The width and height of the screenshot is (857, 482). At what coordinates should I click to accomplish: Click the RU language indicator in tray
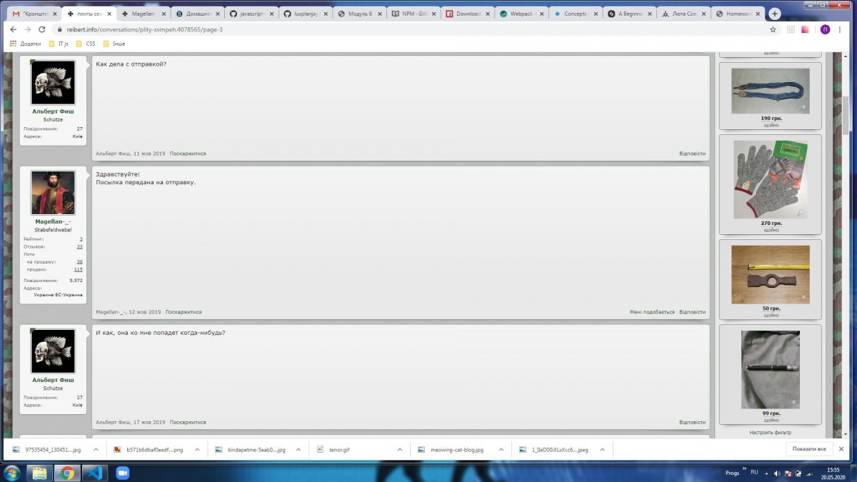pyautogui.click(x=753, y=472)
